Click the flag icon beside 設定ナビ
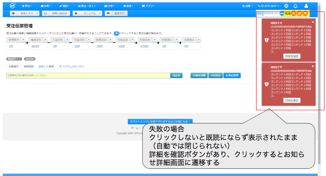326x176 pixels. coord(108,13)
